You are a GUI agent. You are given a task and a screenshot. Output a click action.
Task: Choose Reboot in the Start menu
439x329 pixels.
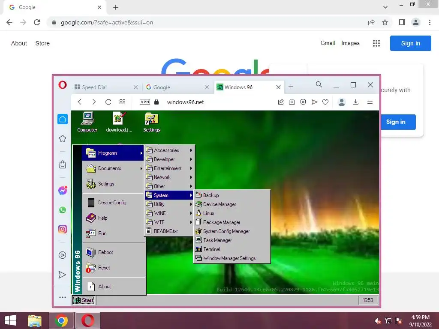[x=113, y=252]
